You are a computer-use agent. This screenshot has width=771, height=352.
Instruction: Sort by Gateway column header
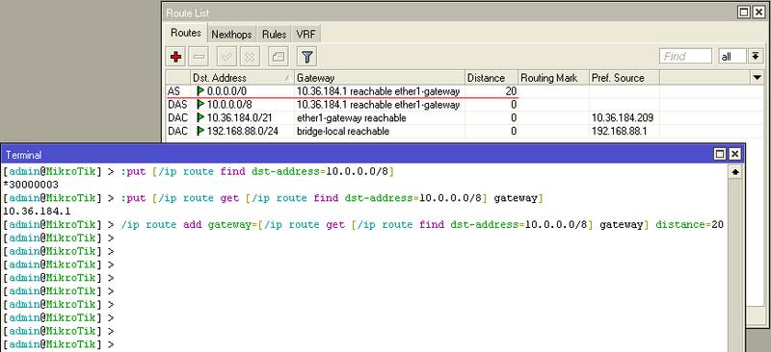tap(380, 78)
